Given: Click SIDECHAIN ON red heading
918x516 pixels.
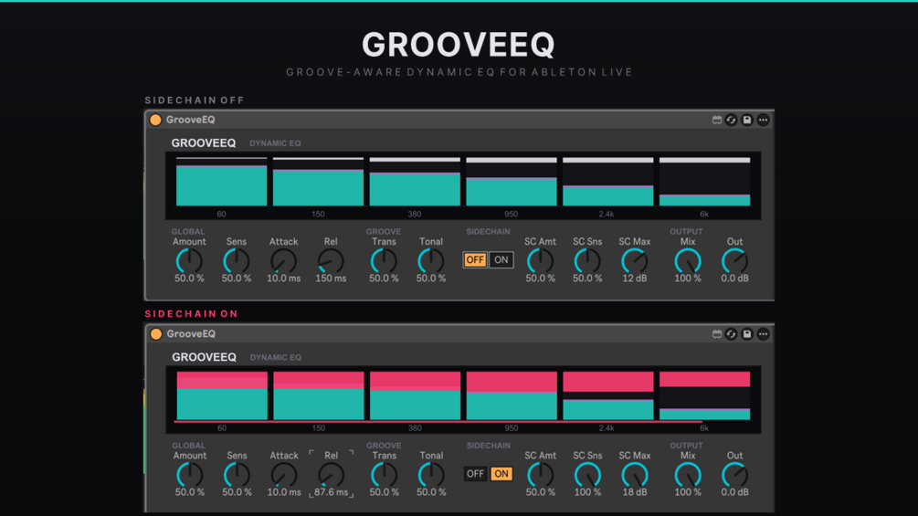Looking at the screenshot, I should [x=192, y=314].
